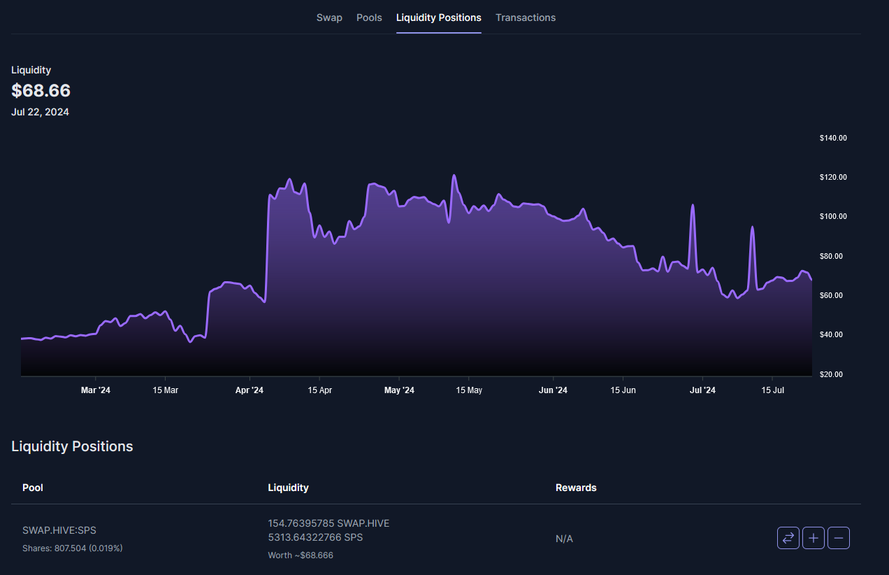Click the 5313.64322766 SPS amount
The image size is (889, 575).
(316, 537)
